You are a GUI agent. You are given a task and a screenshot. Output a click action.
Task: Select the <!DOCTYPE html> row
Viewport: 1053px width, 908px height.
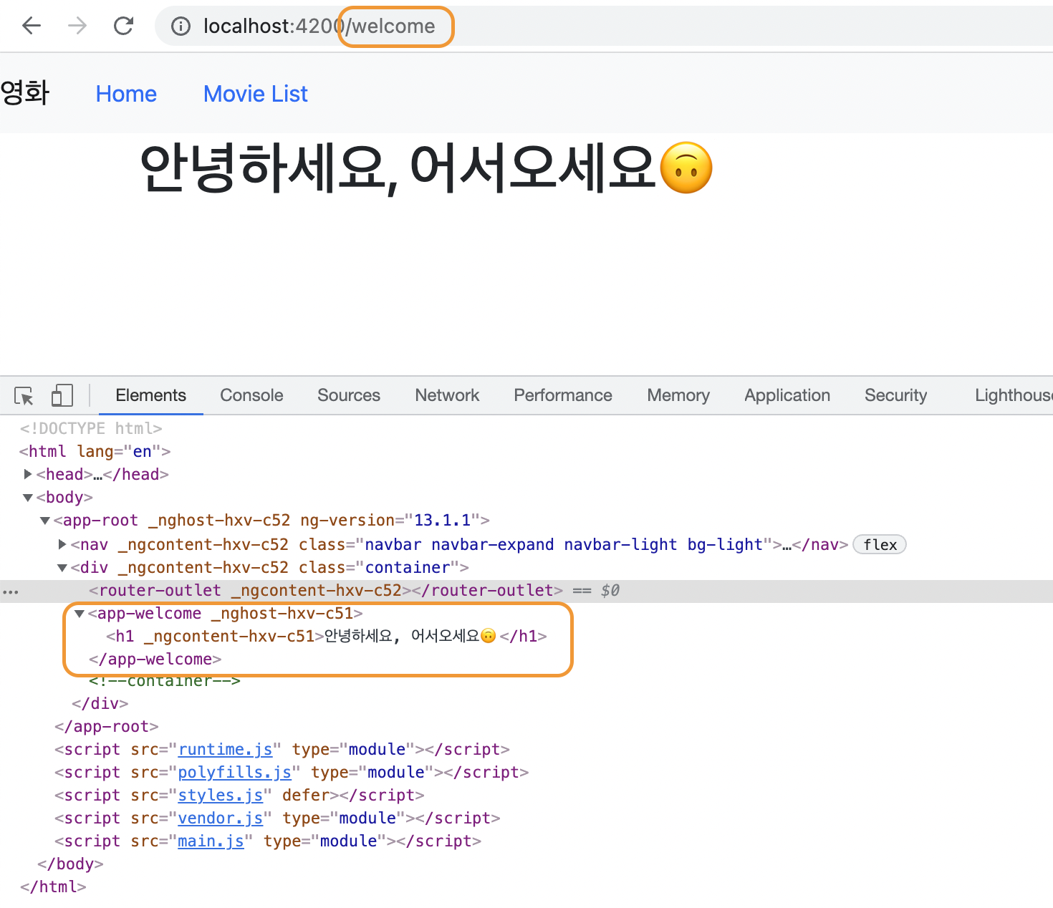91,428
